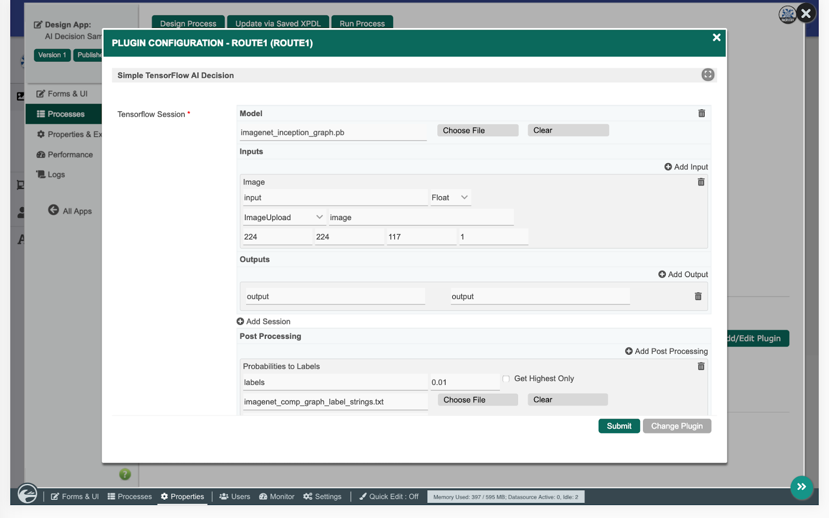The height and width of the screenshot is (518, 829).
Task: Open Settings in bottom bar
Action: (322, 497)
